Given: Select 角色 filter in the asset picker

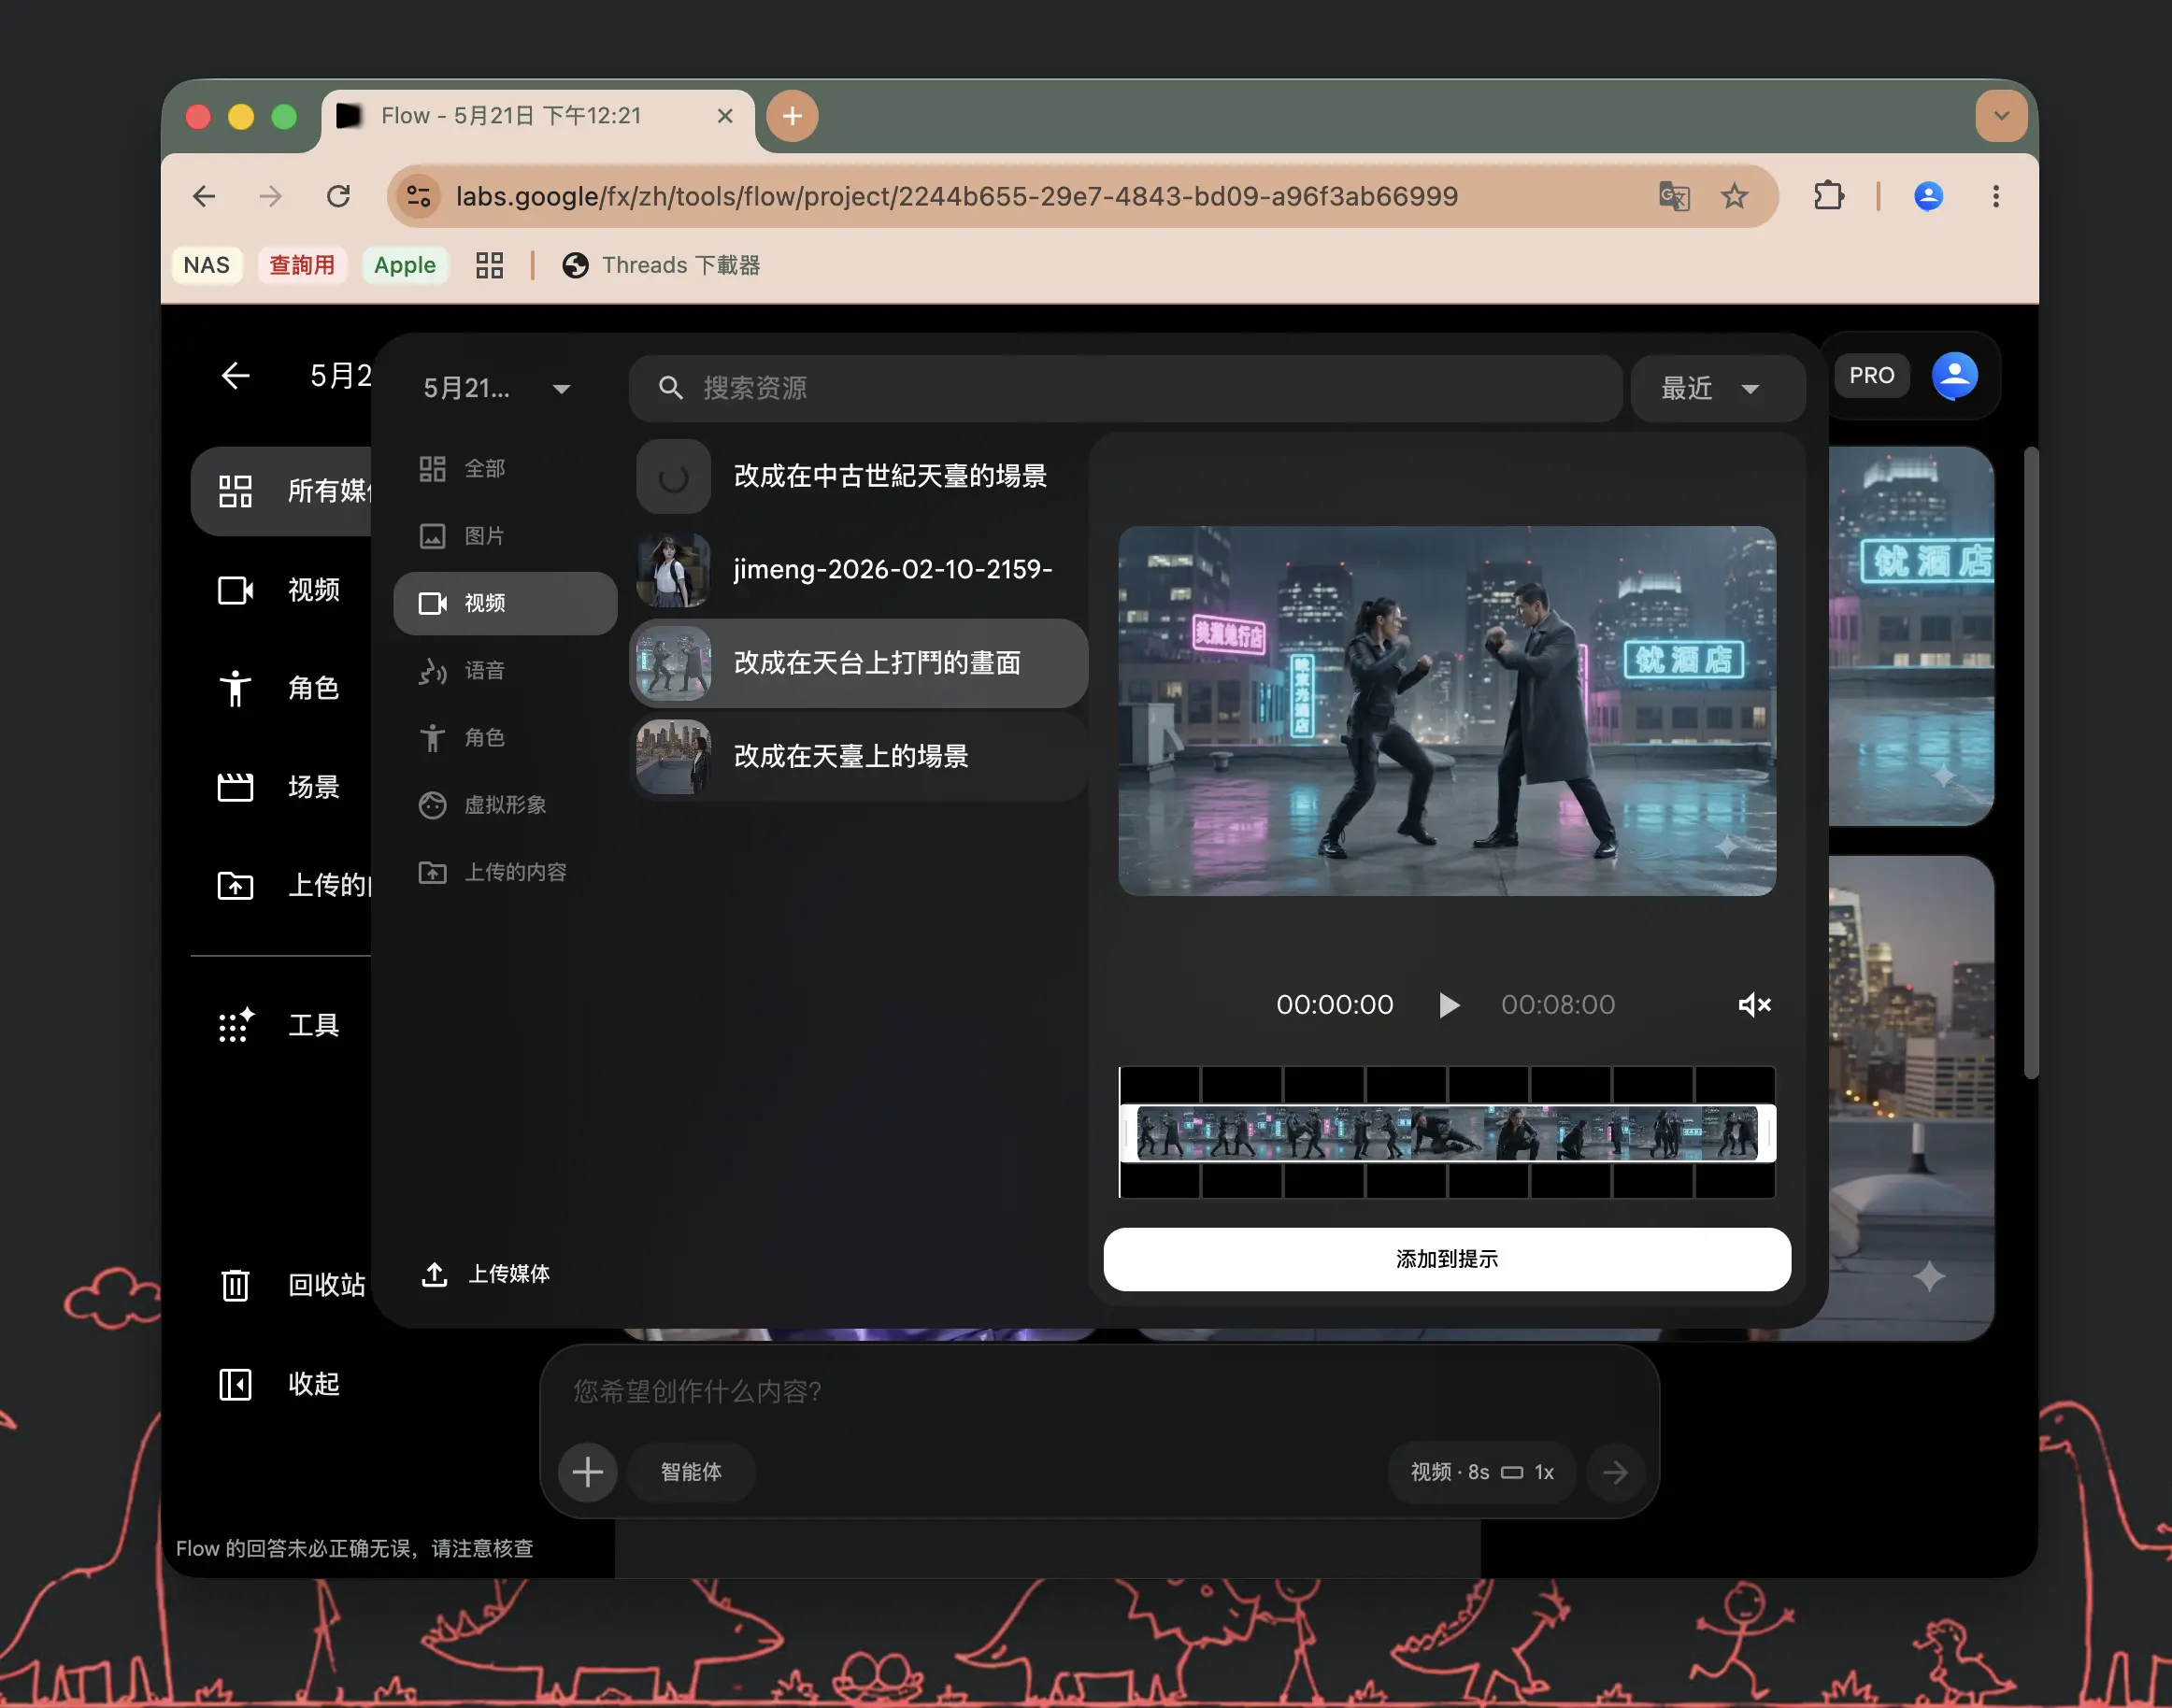Looking at the screenshot, I should (x=505, y=738).
